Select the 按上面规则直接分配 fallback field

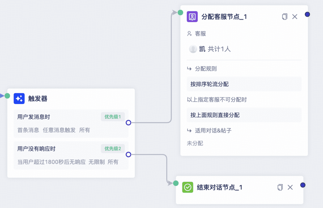[244, 115]
